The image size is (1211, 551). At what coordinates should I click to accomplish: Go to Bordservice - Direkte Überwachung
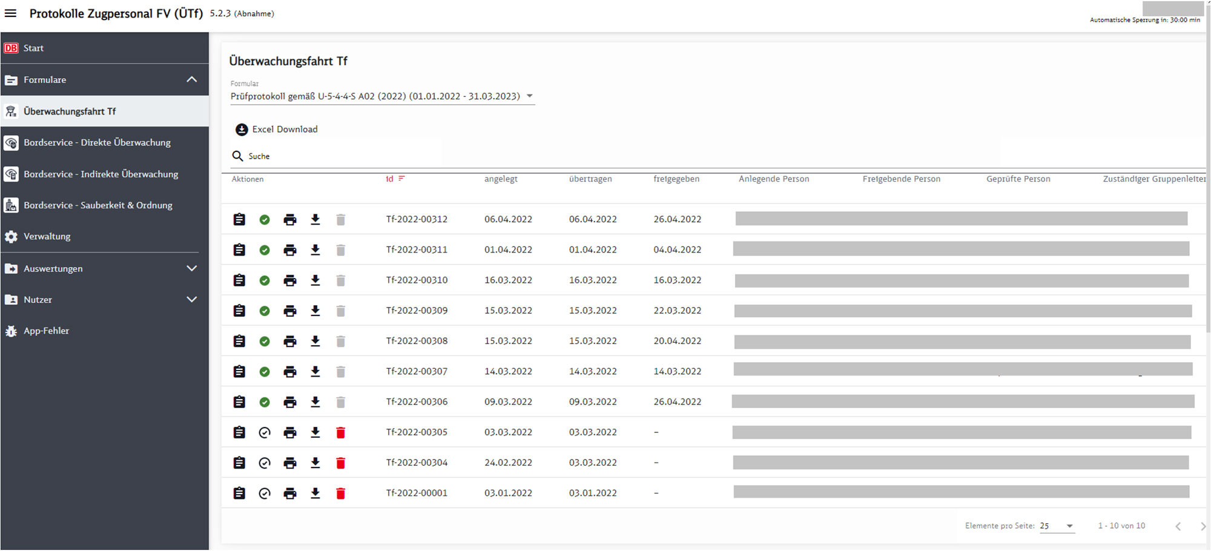[x=97, y=143]
